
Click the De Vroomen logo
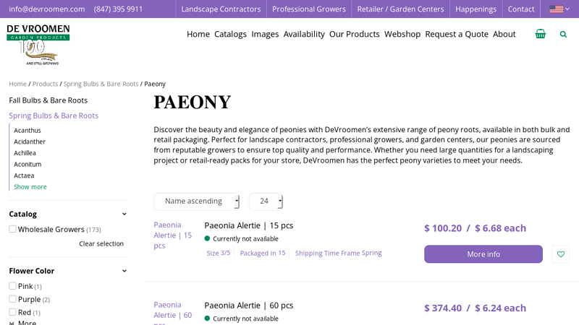[x=38, y=43]
